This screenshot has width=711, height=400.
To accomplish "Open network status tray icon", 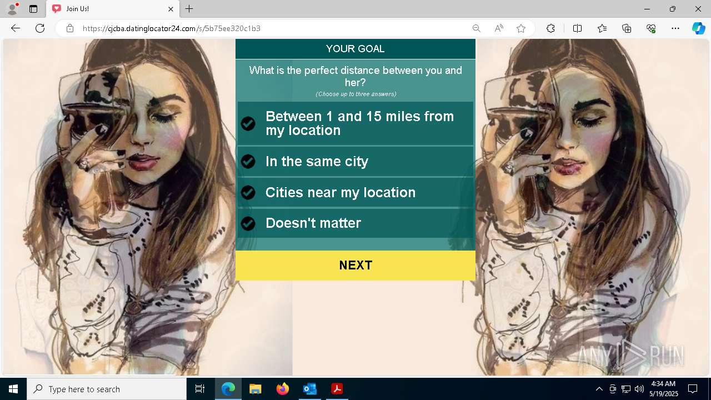I will click(x=626, y=389).
